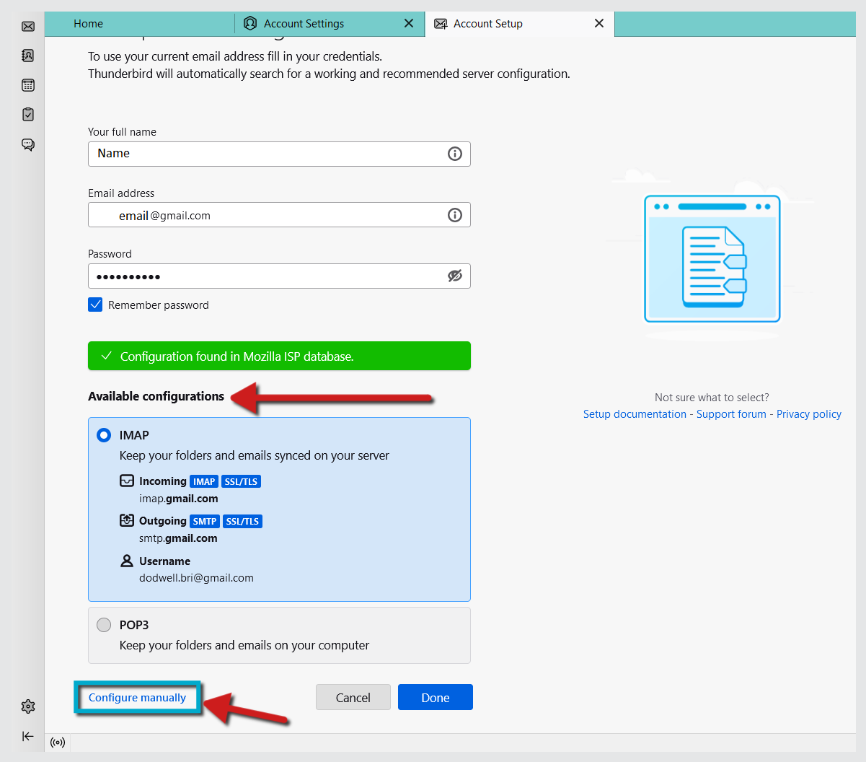The width and height of the screenshot is (866, 762).
Task: Click the imap.gmail.com server text
Action: 179,499
